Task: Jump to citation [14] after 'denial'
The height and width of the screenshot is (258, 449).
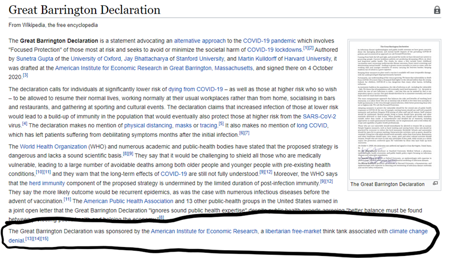Action: [x=37, y=239]
